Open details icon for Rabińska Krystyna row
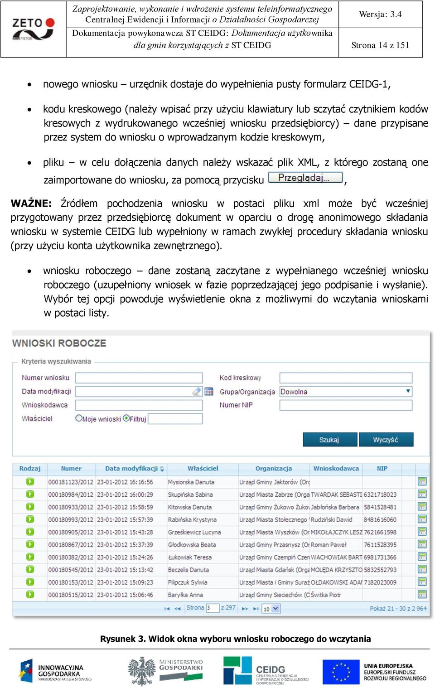The image size is (435, 688). coord(422,519)
